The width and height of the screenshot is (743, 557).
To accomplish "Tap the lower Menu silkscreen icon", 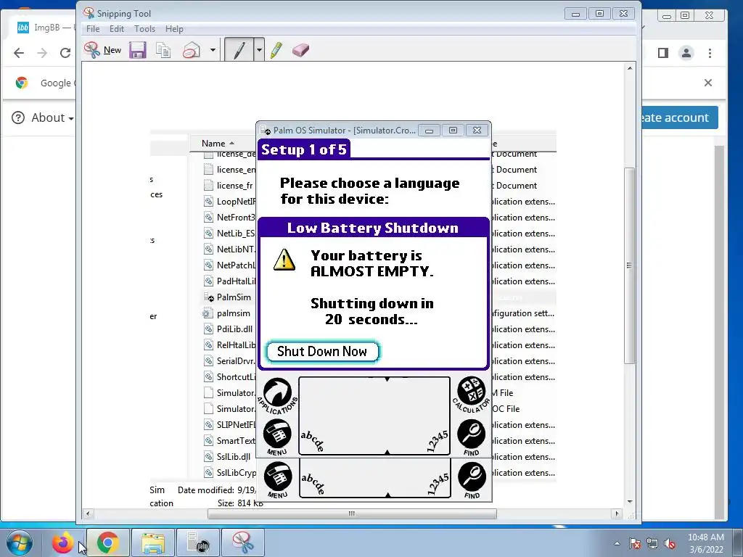I will (x=278, y=480).
